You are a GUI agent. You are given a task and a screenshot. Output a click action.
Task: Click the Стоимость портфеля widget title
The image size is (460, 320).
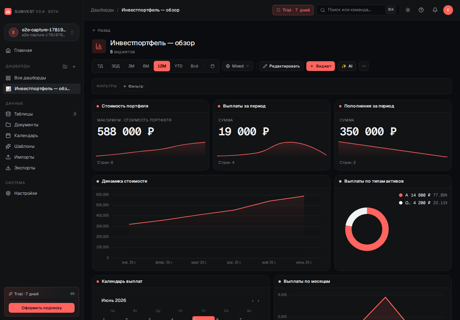125,106
